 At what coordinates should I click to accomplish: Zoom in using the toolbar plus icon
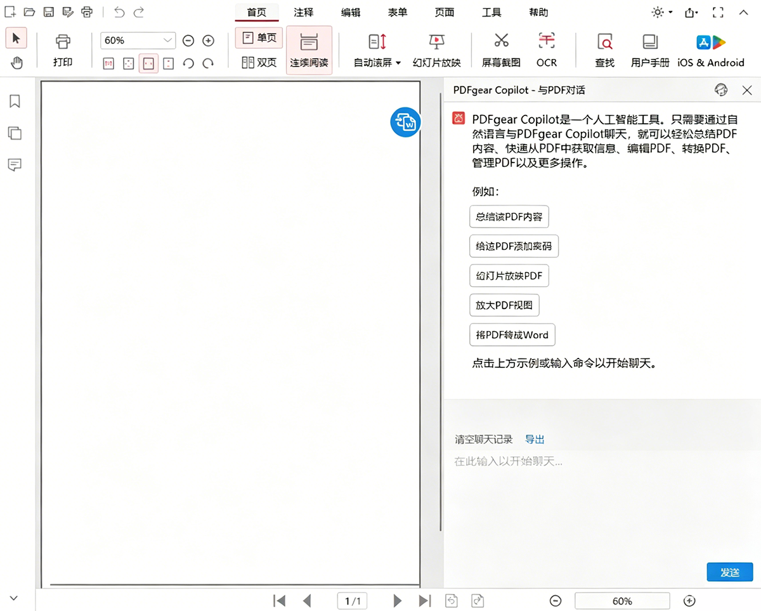(x=208, y=41)
